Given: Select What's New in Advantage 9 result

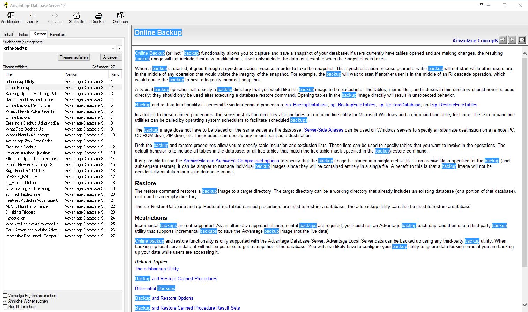Looking at the screenshot, I should pyautogui.click(x=63, y=165).
